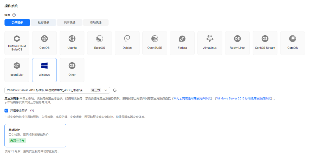The image size is (333, 157).
Task: Open 华为云商店通用商品用户协议 link
Action: 192,99
